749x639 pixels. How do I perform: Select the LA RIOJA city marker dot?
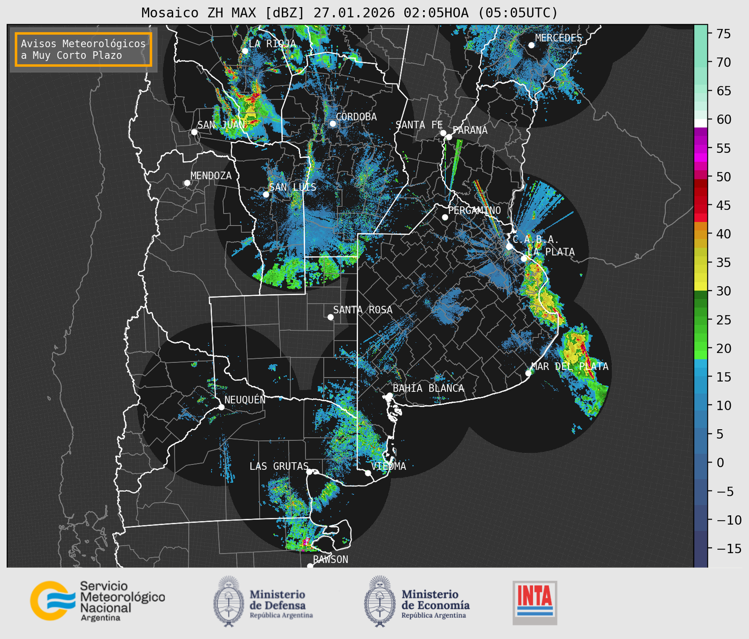pos(245,51)
